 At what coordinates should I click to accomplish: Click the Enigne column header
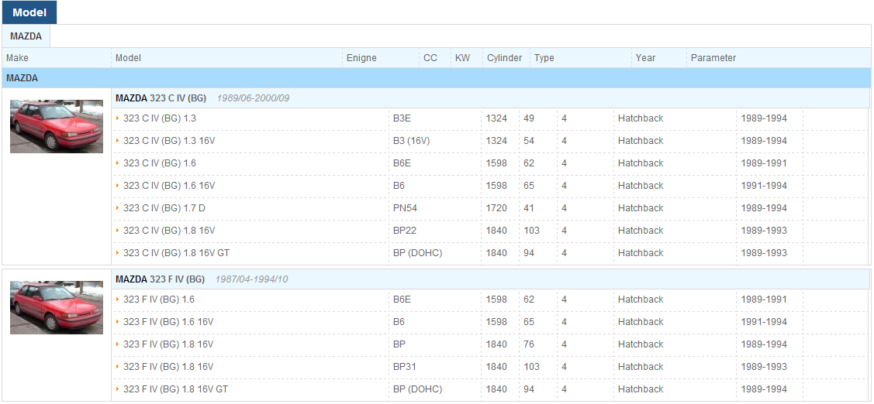pos(361,58)
